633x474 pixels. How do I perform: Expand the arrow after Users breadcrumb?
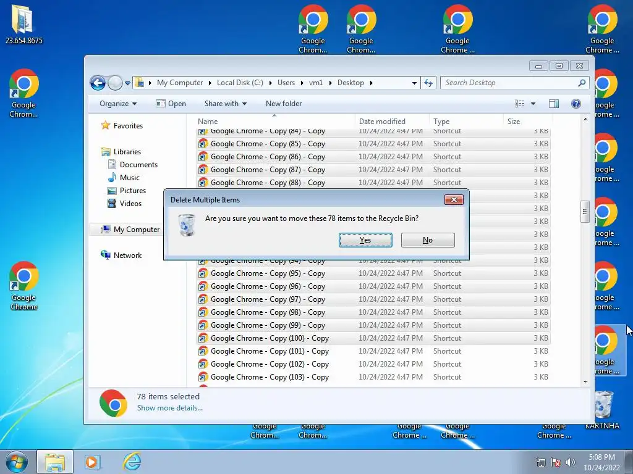tap(302, 83)
